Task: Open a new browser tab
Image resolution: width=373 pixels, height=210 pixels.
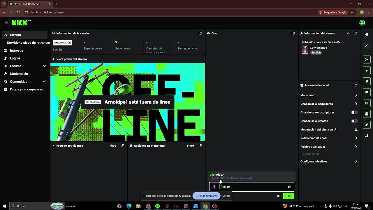Action: pos(57,4)
